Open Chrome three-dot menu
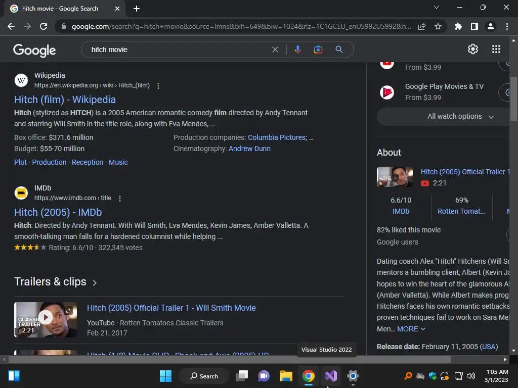Viewport: 518px width, 388px height. click(507, 26)
